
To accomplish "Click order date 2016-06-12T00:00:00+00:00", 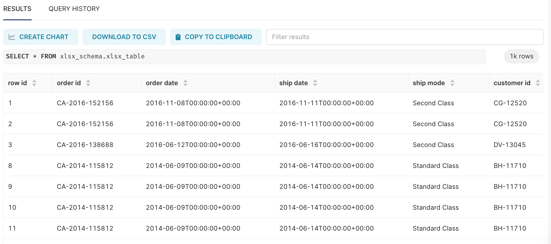I will [193, 145].
